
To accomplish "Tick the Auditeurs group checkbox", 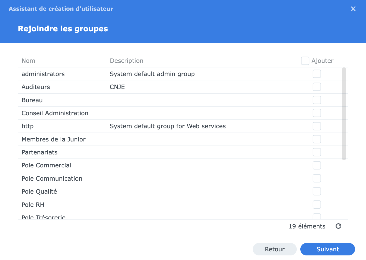I will click(317, 87).
